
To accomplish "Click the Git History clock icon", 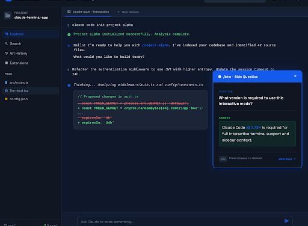I will [7, 53].
